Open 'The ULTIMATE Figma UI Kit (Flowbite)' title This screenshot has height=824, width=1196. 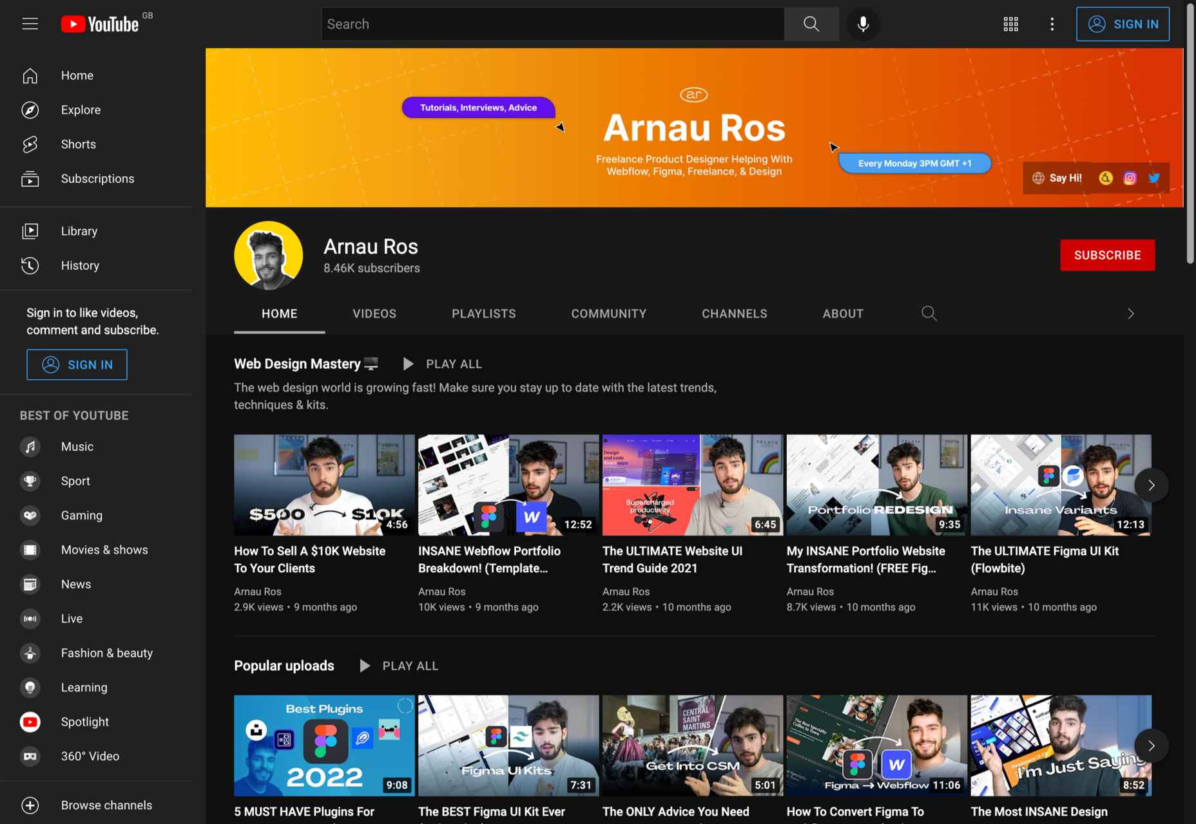click(1045, 559)
